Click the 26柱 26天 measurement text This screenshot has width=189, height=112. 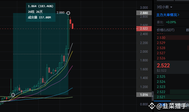click(35, 12)
